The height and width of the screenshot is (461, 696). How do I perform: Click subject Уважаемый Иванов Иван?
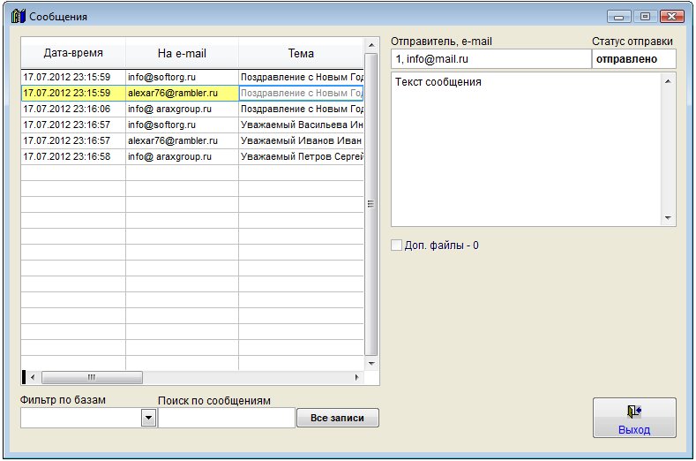(301, 140)
